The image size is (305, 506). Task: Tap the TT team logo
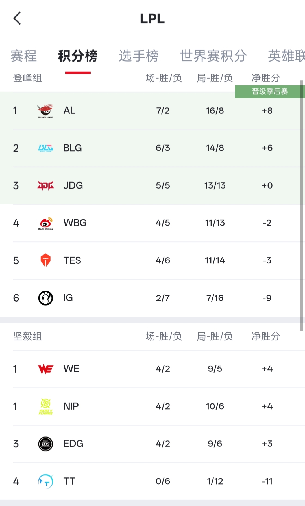tap(45, 481)
